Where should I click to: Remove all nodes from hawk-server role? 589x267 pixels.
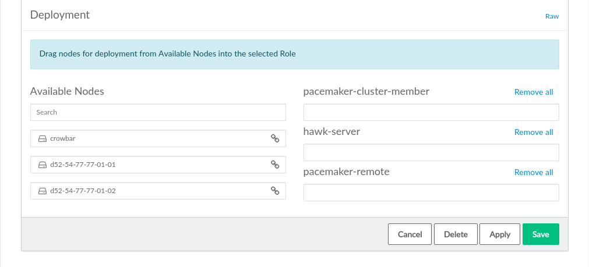pyautogui.click(x=533, y=132)
